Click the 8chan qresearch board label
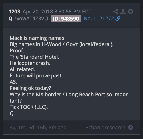Image resolution: width=143 pixels, height=139 pixels. (x=105, y=127)
